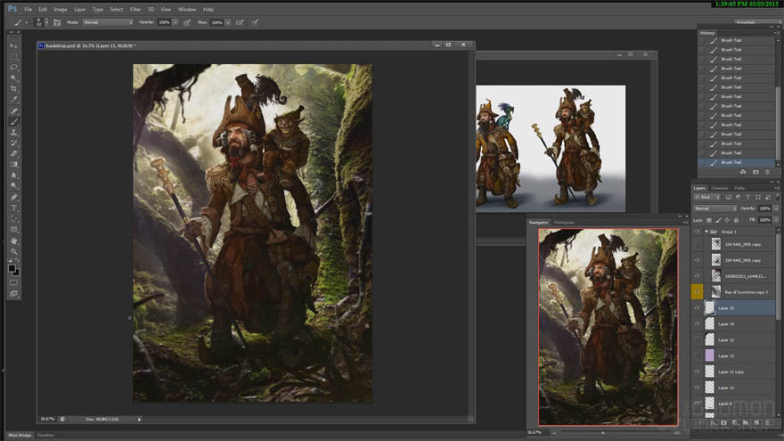This screenshot has height=441, width=784.
Task: Select the Blur tool
Action: coord(14,176)
